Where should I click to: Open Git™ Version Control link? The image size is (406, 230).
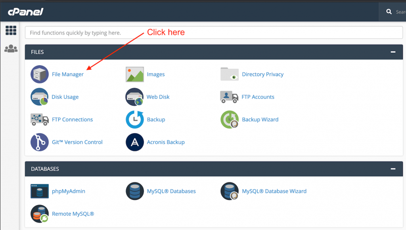tap(77, 142)
